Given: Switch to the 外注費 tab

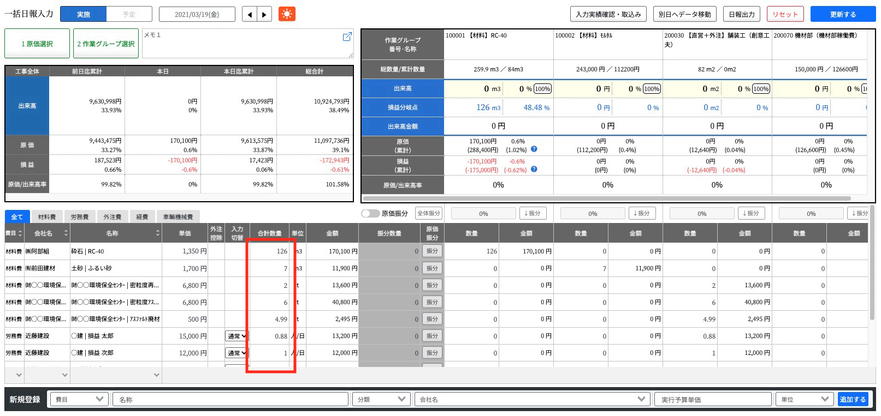Looking at the screenshot, I should click(113, 217).
